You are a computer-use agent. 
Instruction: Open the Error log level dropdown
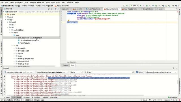point(76,72)
